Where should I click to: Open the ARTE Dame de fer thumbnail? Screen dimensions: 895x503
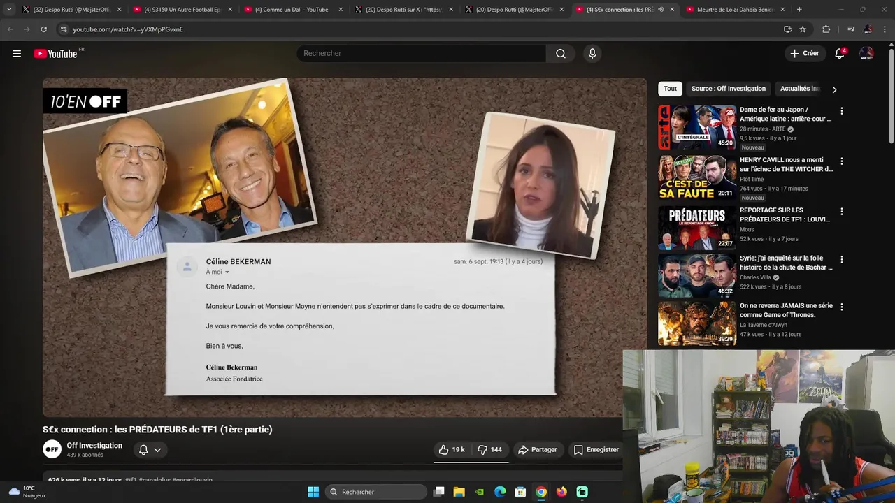[x=697, y=127]
